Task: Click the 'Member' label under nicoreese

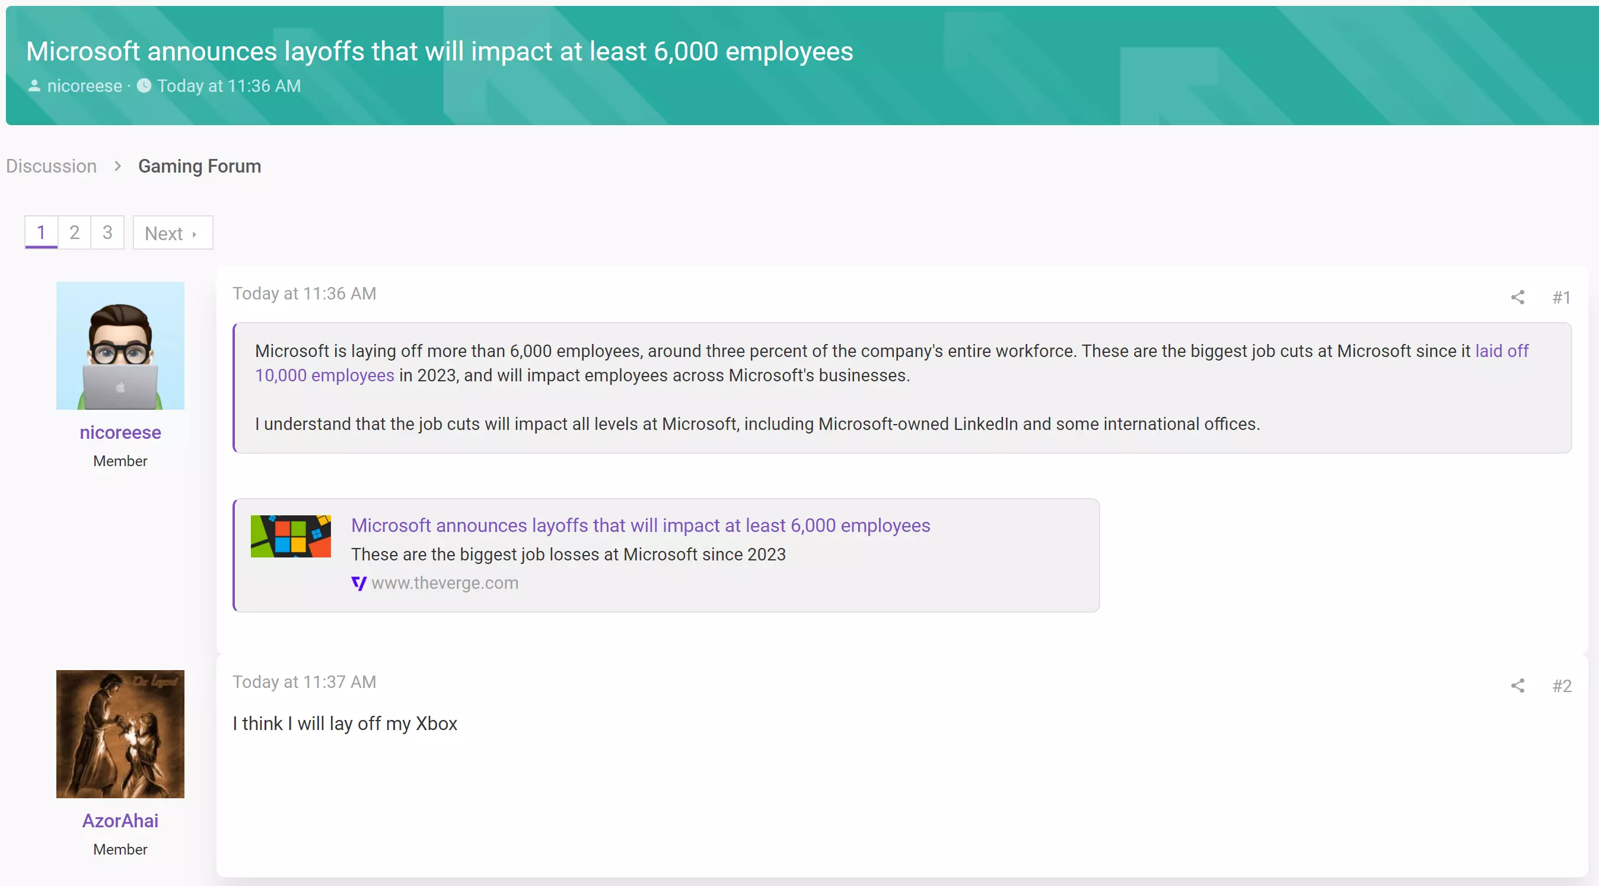Action: [x=120, y=461]
